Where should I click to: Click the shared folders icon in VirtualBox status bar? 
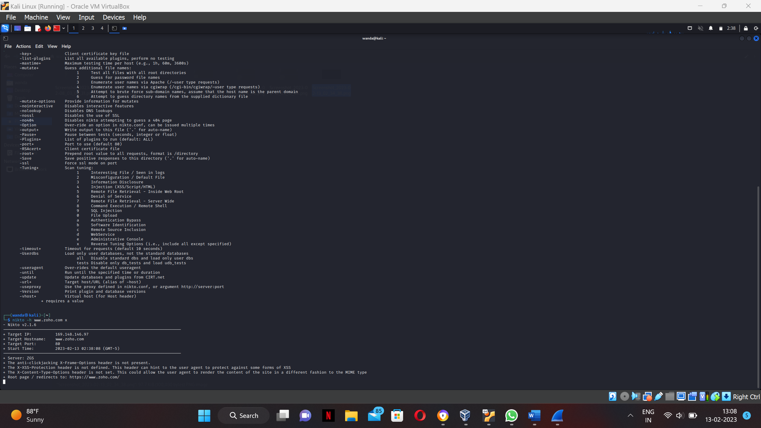tap(670, 396)
